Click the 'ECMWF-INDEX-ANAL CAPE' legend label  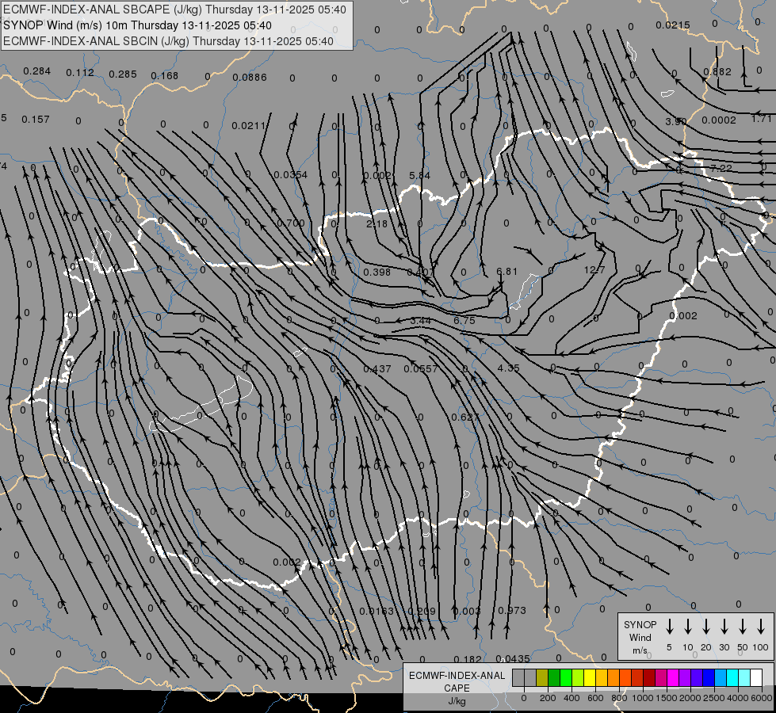(x=457, y=681)
